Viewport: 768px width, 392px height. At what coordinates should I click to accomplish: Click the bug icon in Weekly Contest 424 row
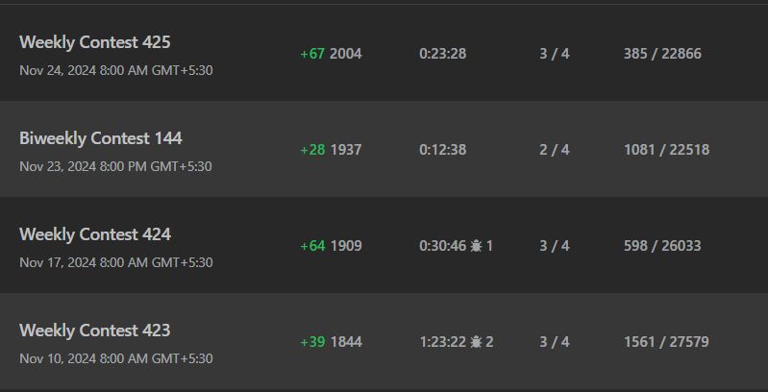coord(476,246)
